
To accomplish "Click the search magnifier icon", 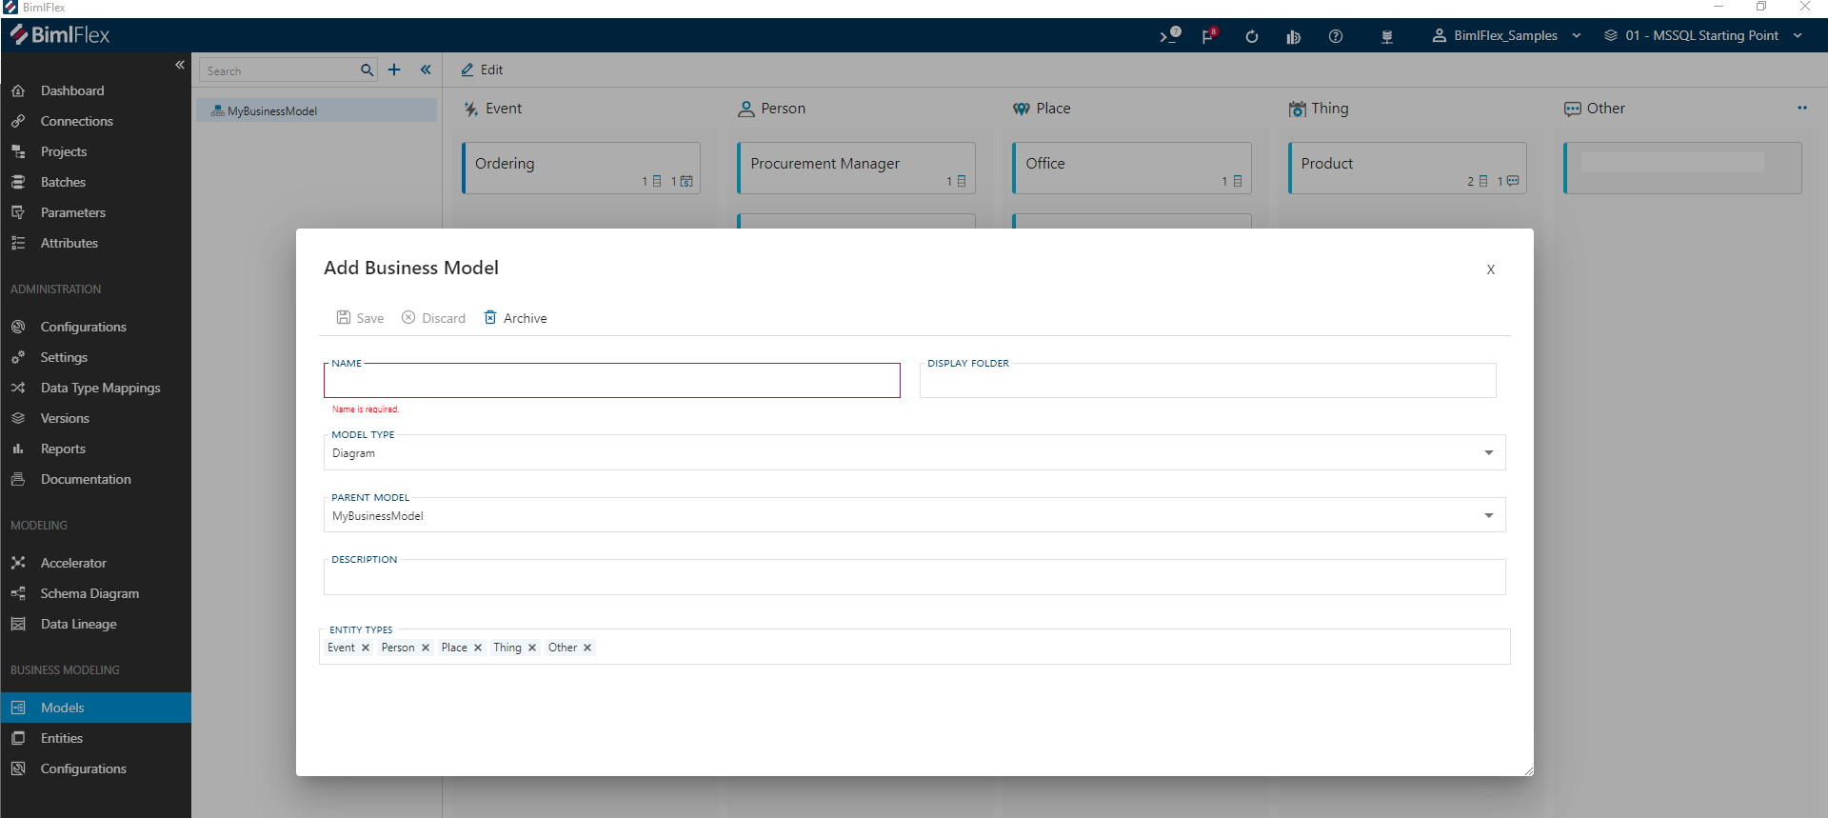I will (x=367, y=70).
